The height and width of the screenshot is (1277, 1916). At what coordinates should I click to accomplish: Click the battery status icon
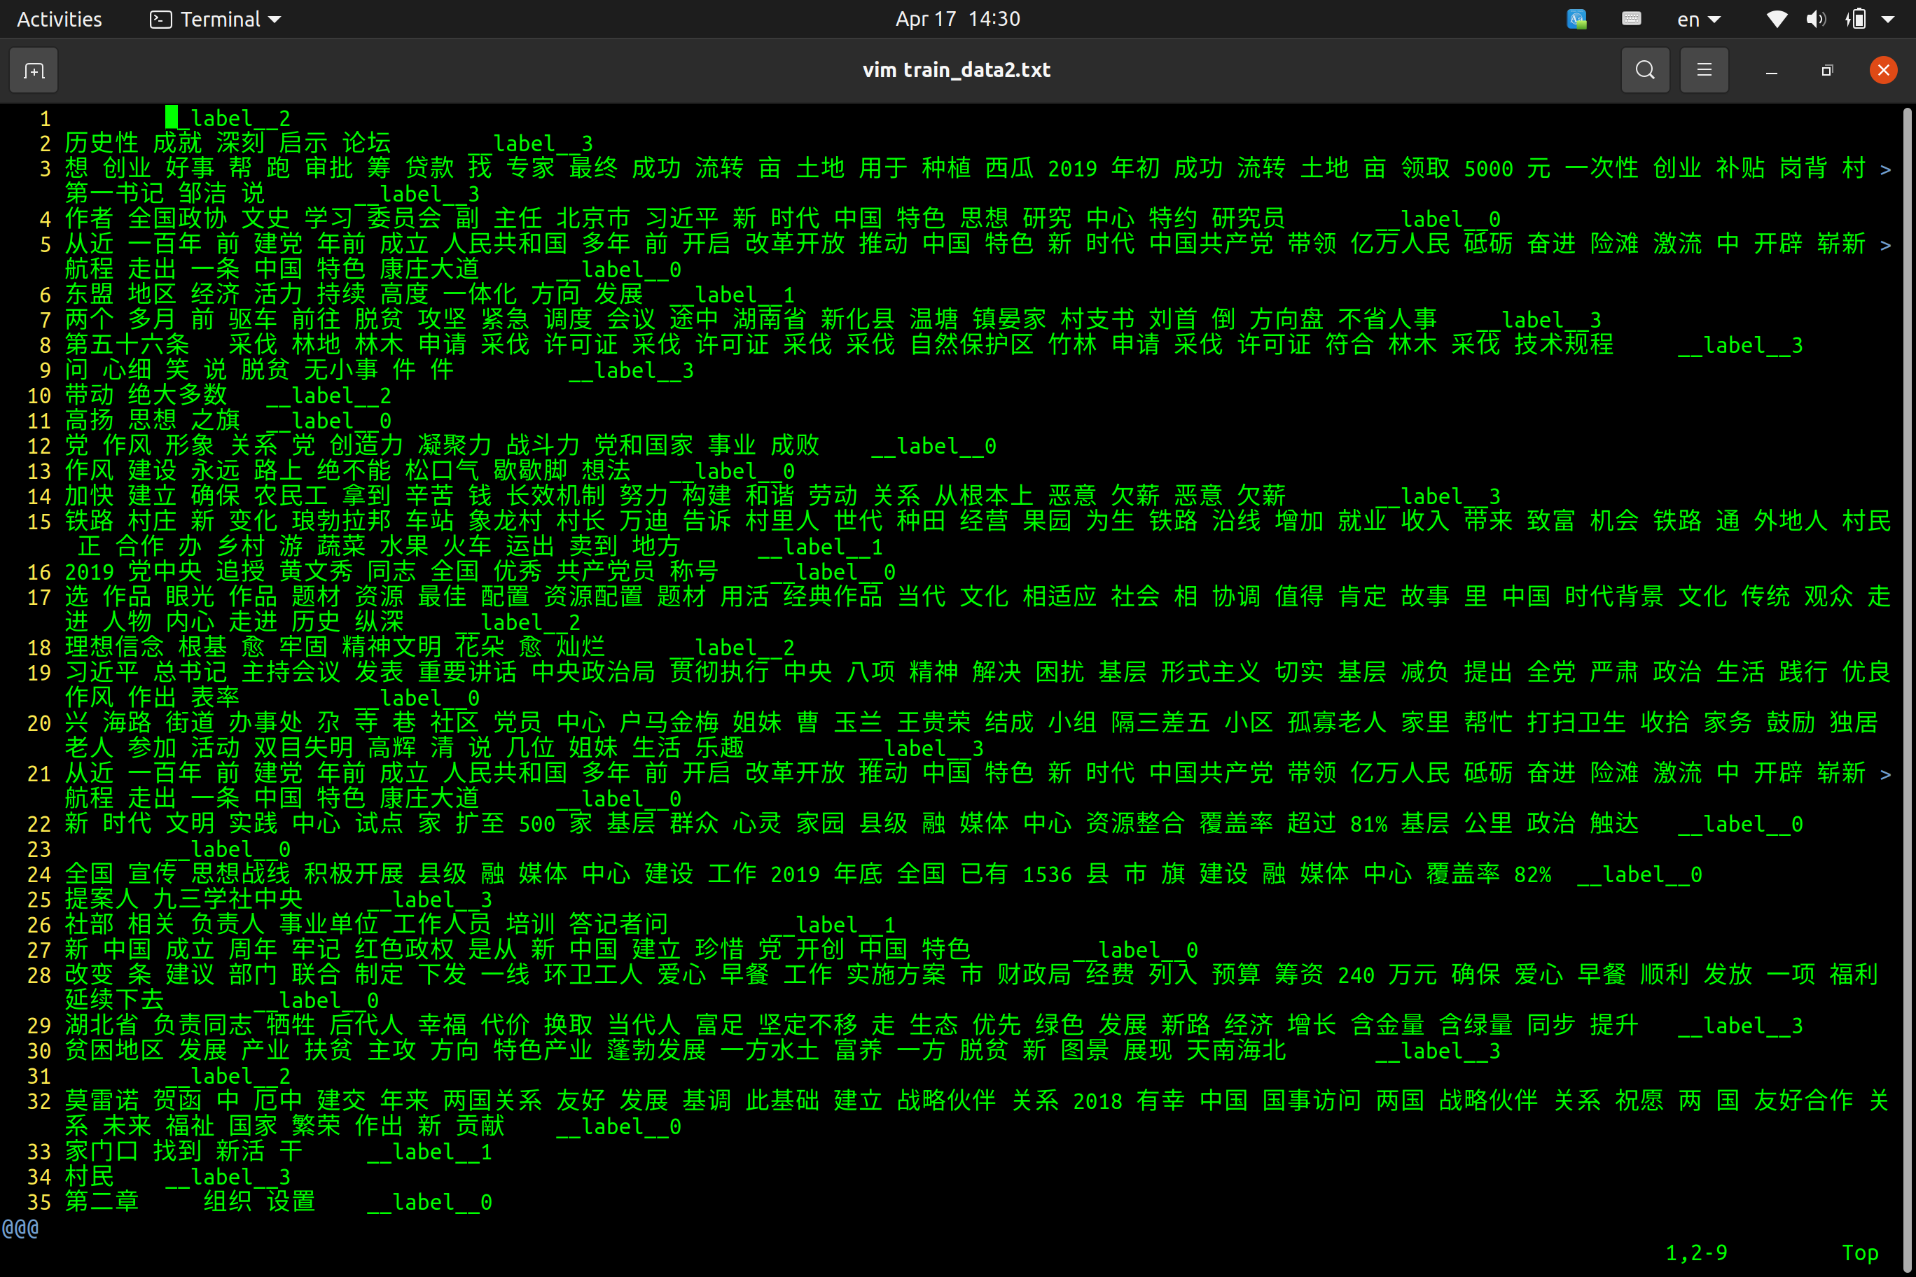[x=1856, y=19]
